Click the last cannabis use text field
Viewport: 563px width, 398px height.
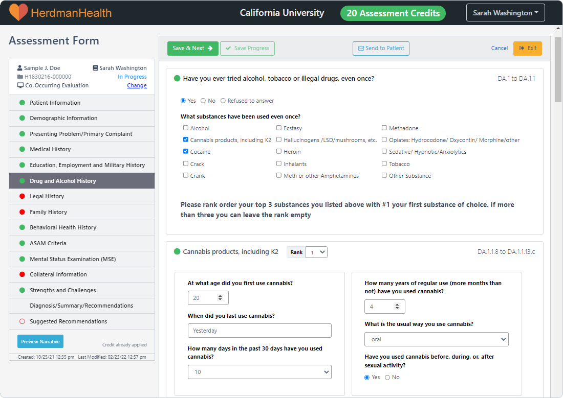coord(259,331)
